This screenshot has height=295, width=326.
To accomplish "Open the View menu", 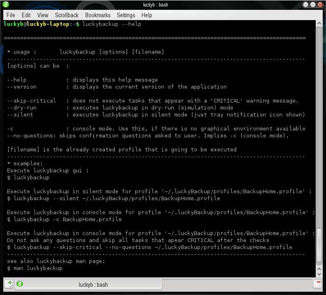I will tap(43, 15).
